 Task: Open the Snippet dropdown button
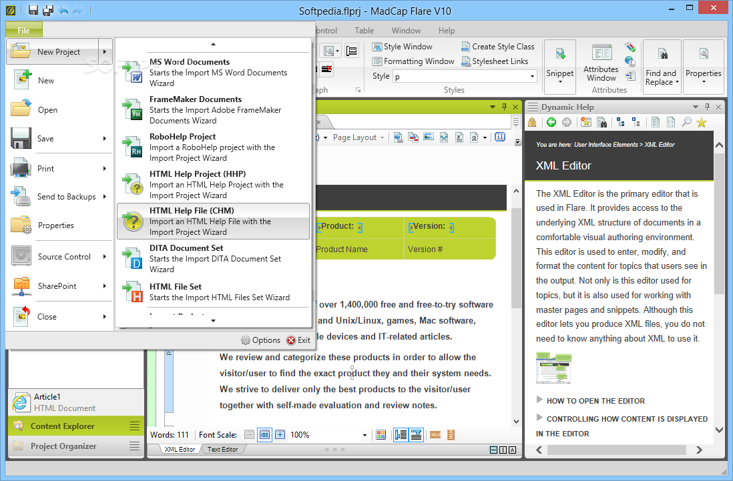coord(559,67)
